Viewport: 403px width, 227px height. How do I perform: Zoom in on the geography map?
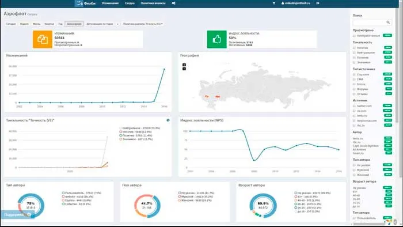point(184,65)
